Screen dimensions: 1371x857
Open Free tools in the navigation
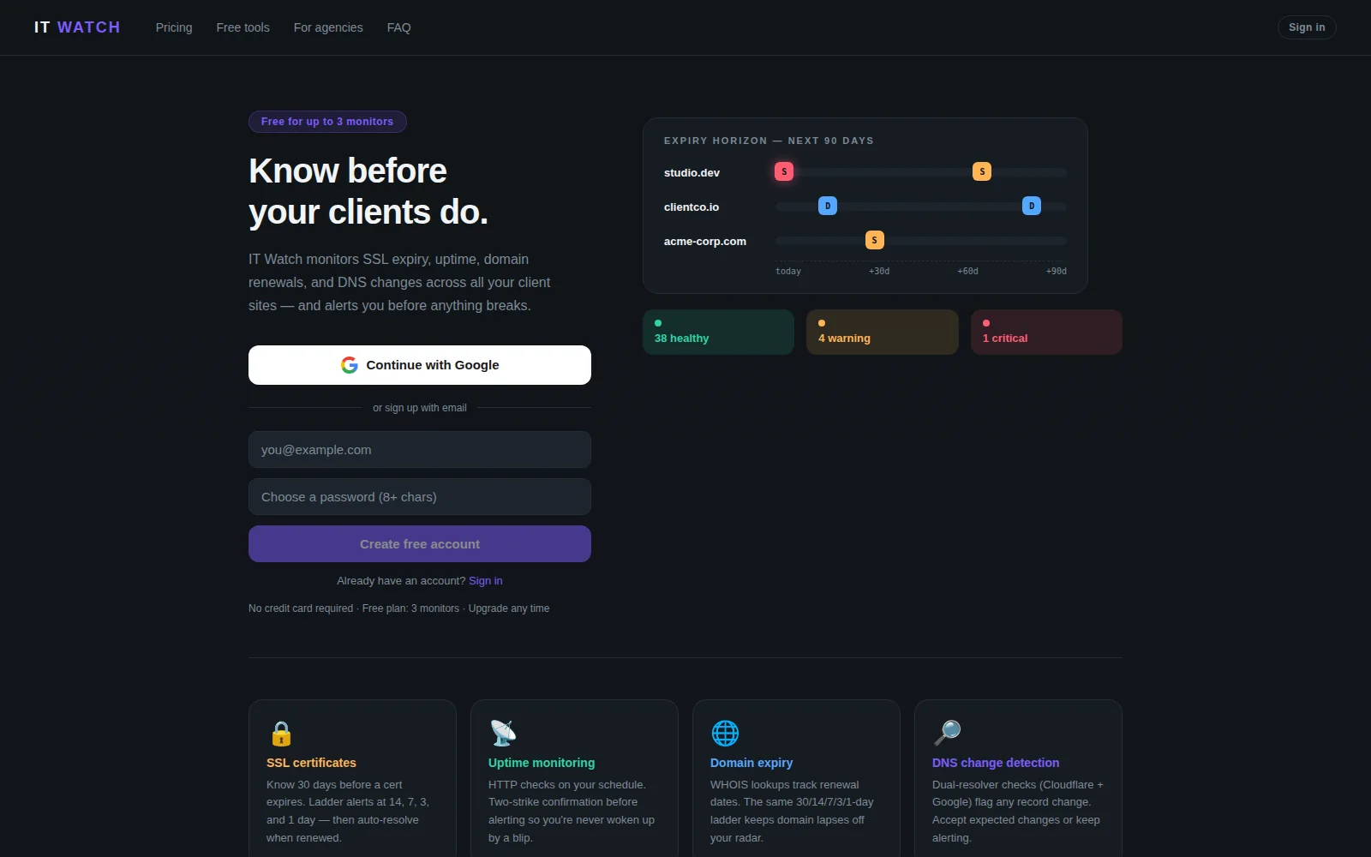click(243, 27)
